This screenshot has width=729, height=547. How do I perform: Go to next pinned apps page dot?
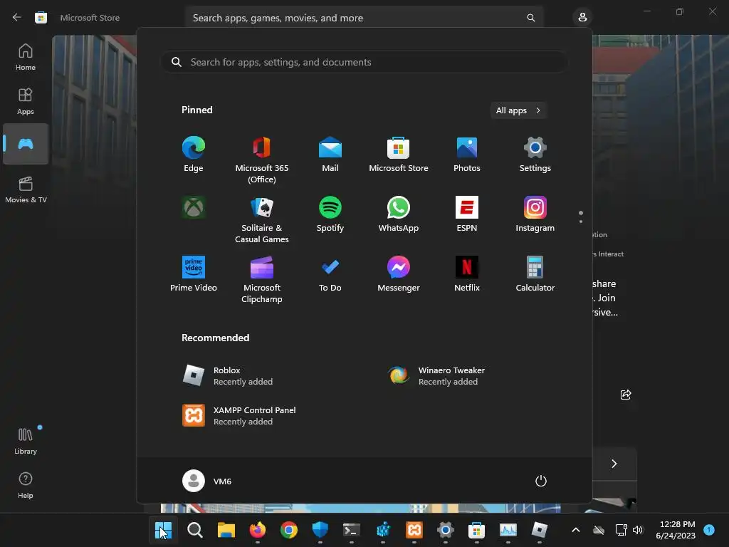581,222
